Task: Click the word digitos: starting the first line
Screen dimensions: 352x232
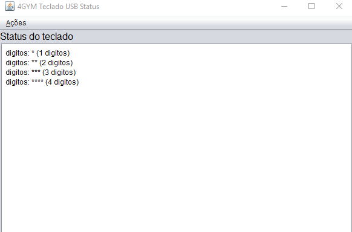Action: coord(18,53)
